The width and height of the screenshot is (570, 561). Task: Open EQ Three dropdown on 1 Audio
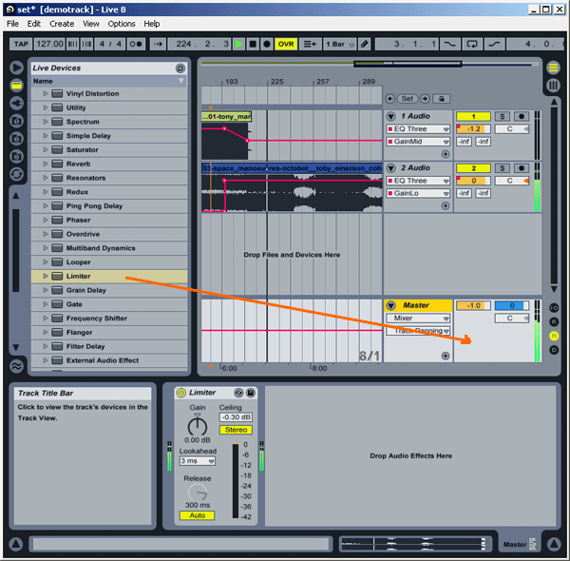[x=418, y=128]
